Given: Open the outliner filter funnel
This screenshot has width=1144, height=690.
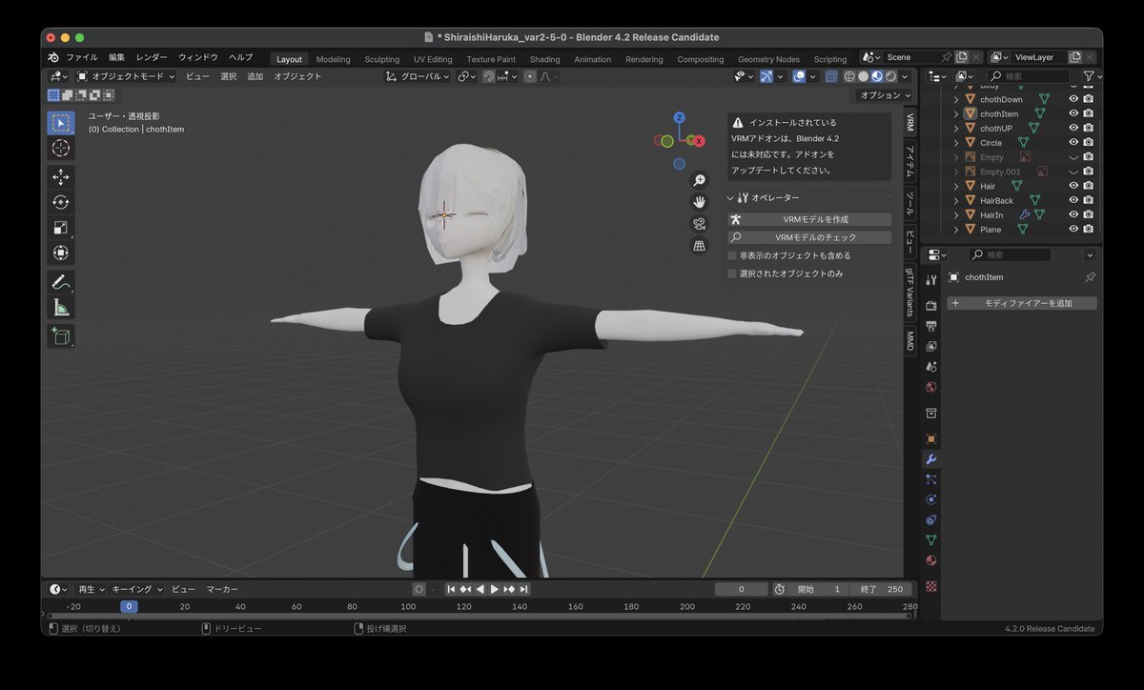Looking at the screenshot, I should coord(1089,76).
